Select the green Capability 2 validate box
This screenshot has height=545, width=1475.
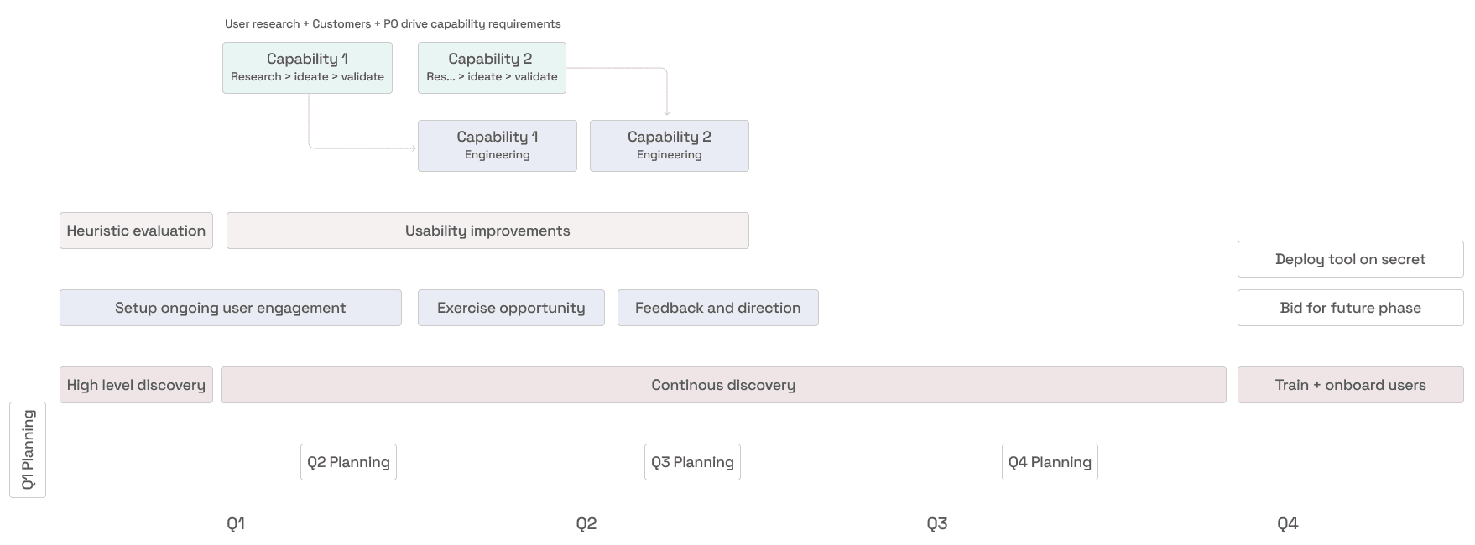[492, 68]
